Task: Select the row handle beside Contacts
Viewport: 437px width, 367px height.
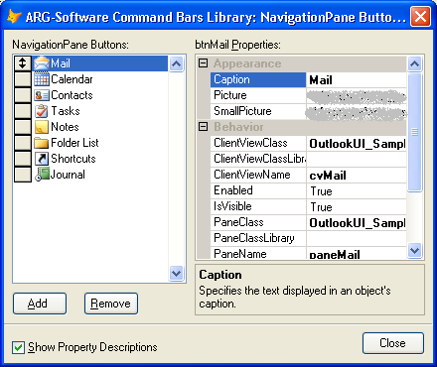Action: click(x=23, y=95)
